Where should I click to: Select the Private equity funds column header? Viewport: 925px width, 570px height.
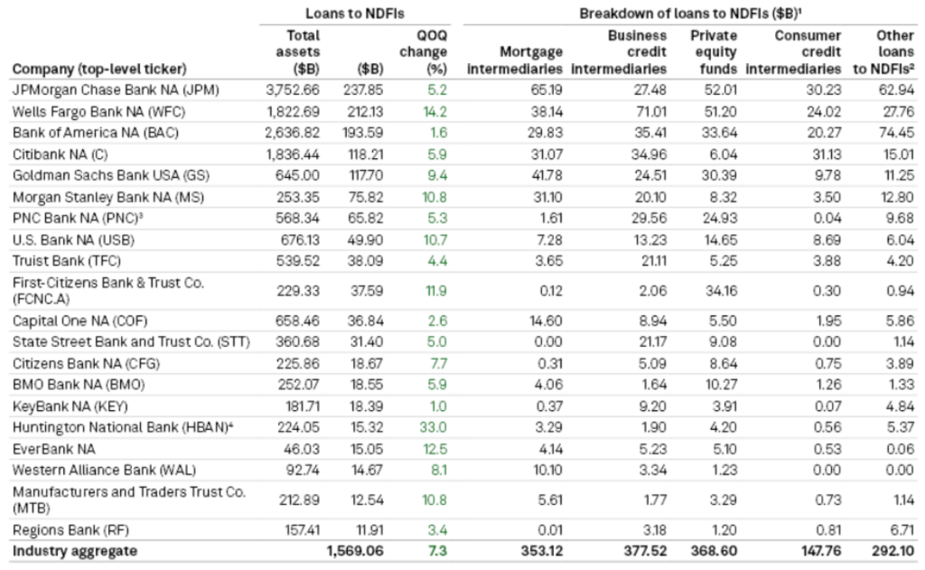(x=714, y=51)
